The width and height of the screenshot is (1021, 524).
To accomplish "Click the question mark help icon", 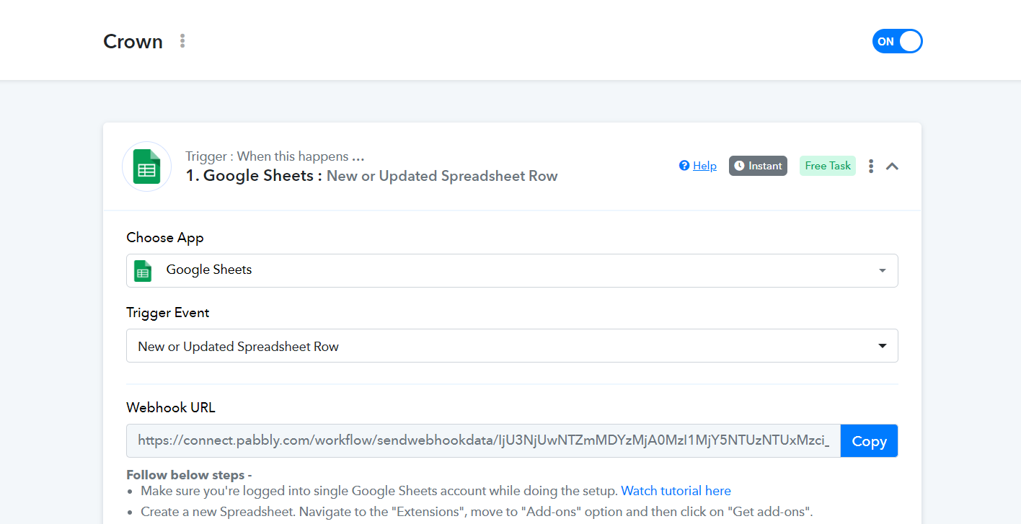I will coord(684,166).
